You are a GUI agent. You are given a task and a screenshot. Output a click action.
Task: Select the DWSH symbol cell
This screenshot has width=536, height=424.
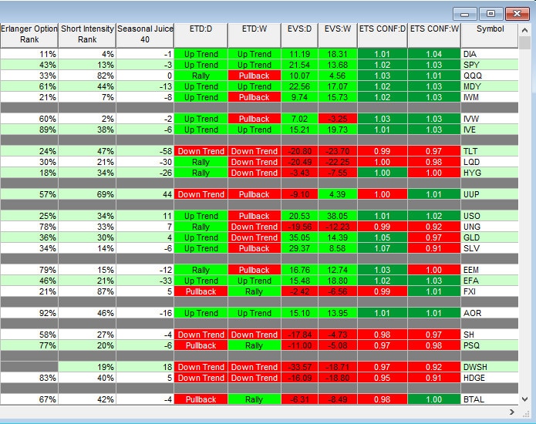(490, 367)
